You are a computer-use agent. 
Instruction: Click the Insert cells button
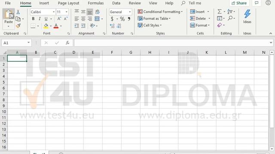[x=198, y=12]
